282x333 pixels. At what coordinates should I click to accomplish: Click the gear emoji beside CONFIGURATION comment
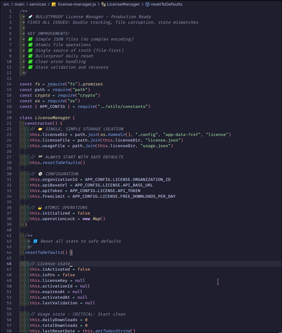pyautogui.click(x=40, y=174)
